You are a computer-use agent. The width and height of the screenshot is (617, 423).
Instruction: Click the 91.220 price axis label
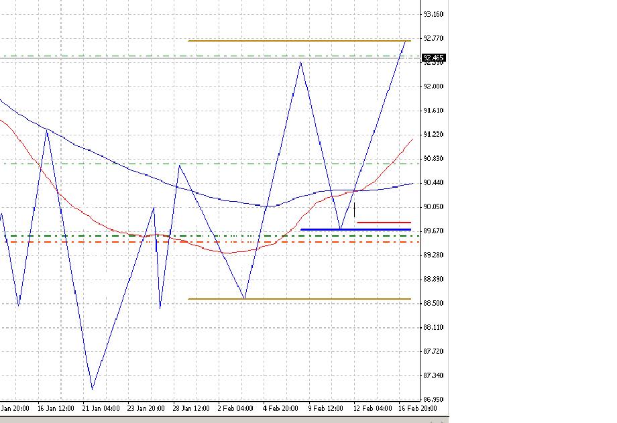(433, 134)
